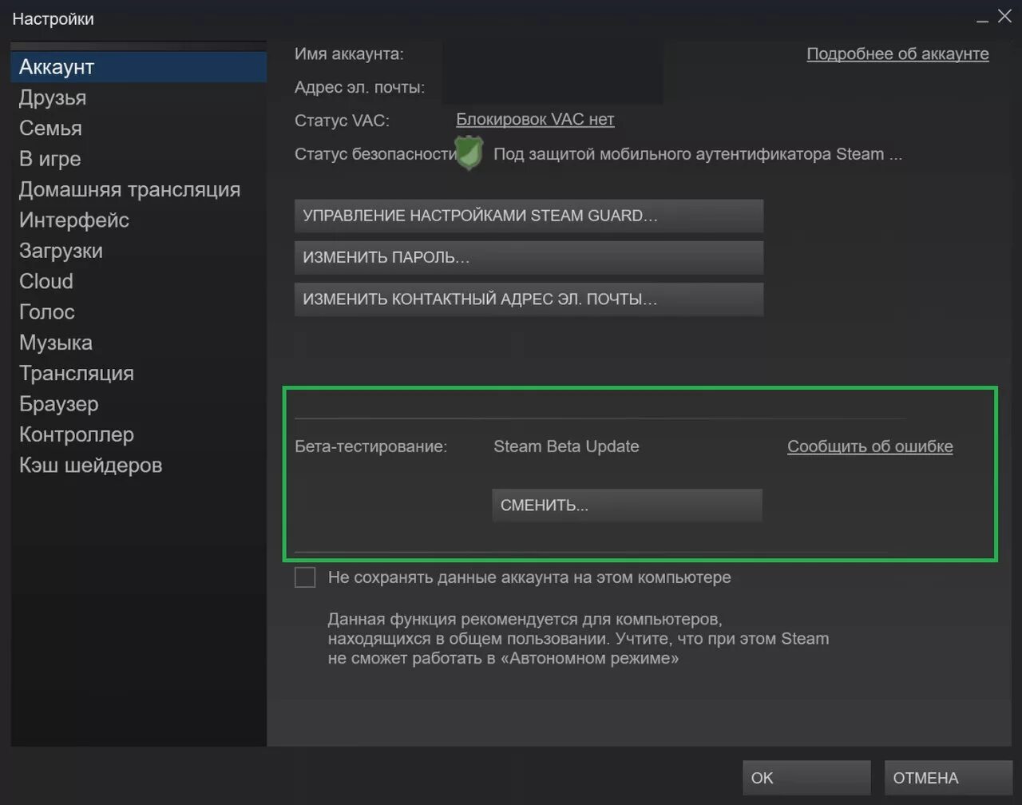The height and width of the screenshot is (805, 1022).
Task: Click the Блокировок VAC нет link
Action: click(535, 119)
